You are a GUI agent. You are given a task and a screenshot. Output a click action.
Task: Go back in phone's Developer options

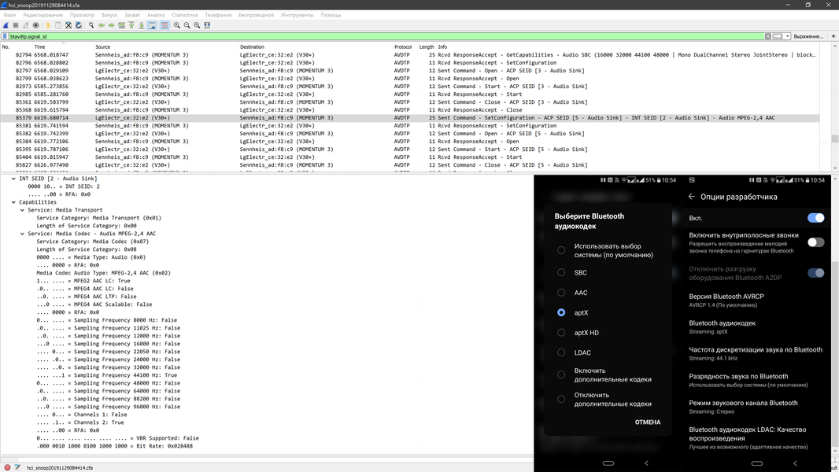pyautogui.click(x=691, y=197)
